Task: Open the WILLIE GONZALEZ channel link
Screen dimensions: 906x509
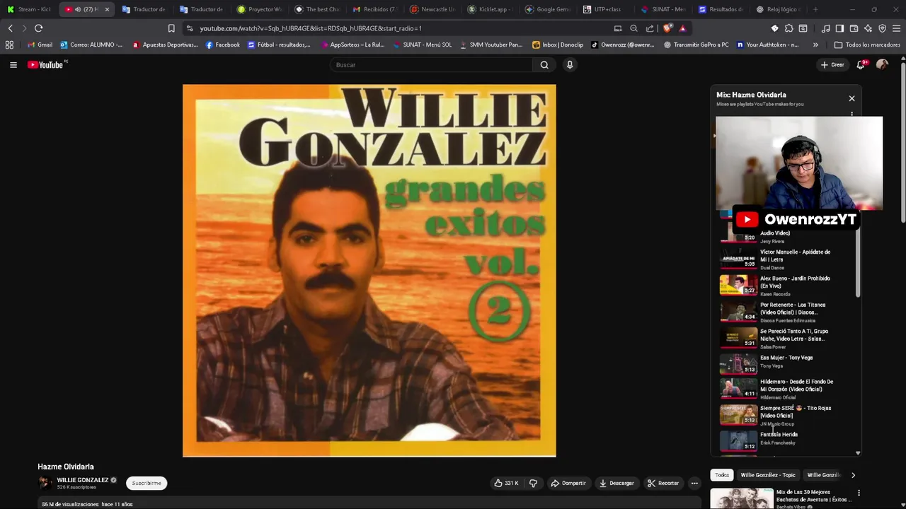Action: click(x=83, y=480)
